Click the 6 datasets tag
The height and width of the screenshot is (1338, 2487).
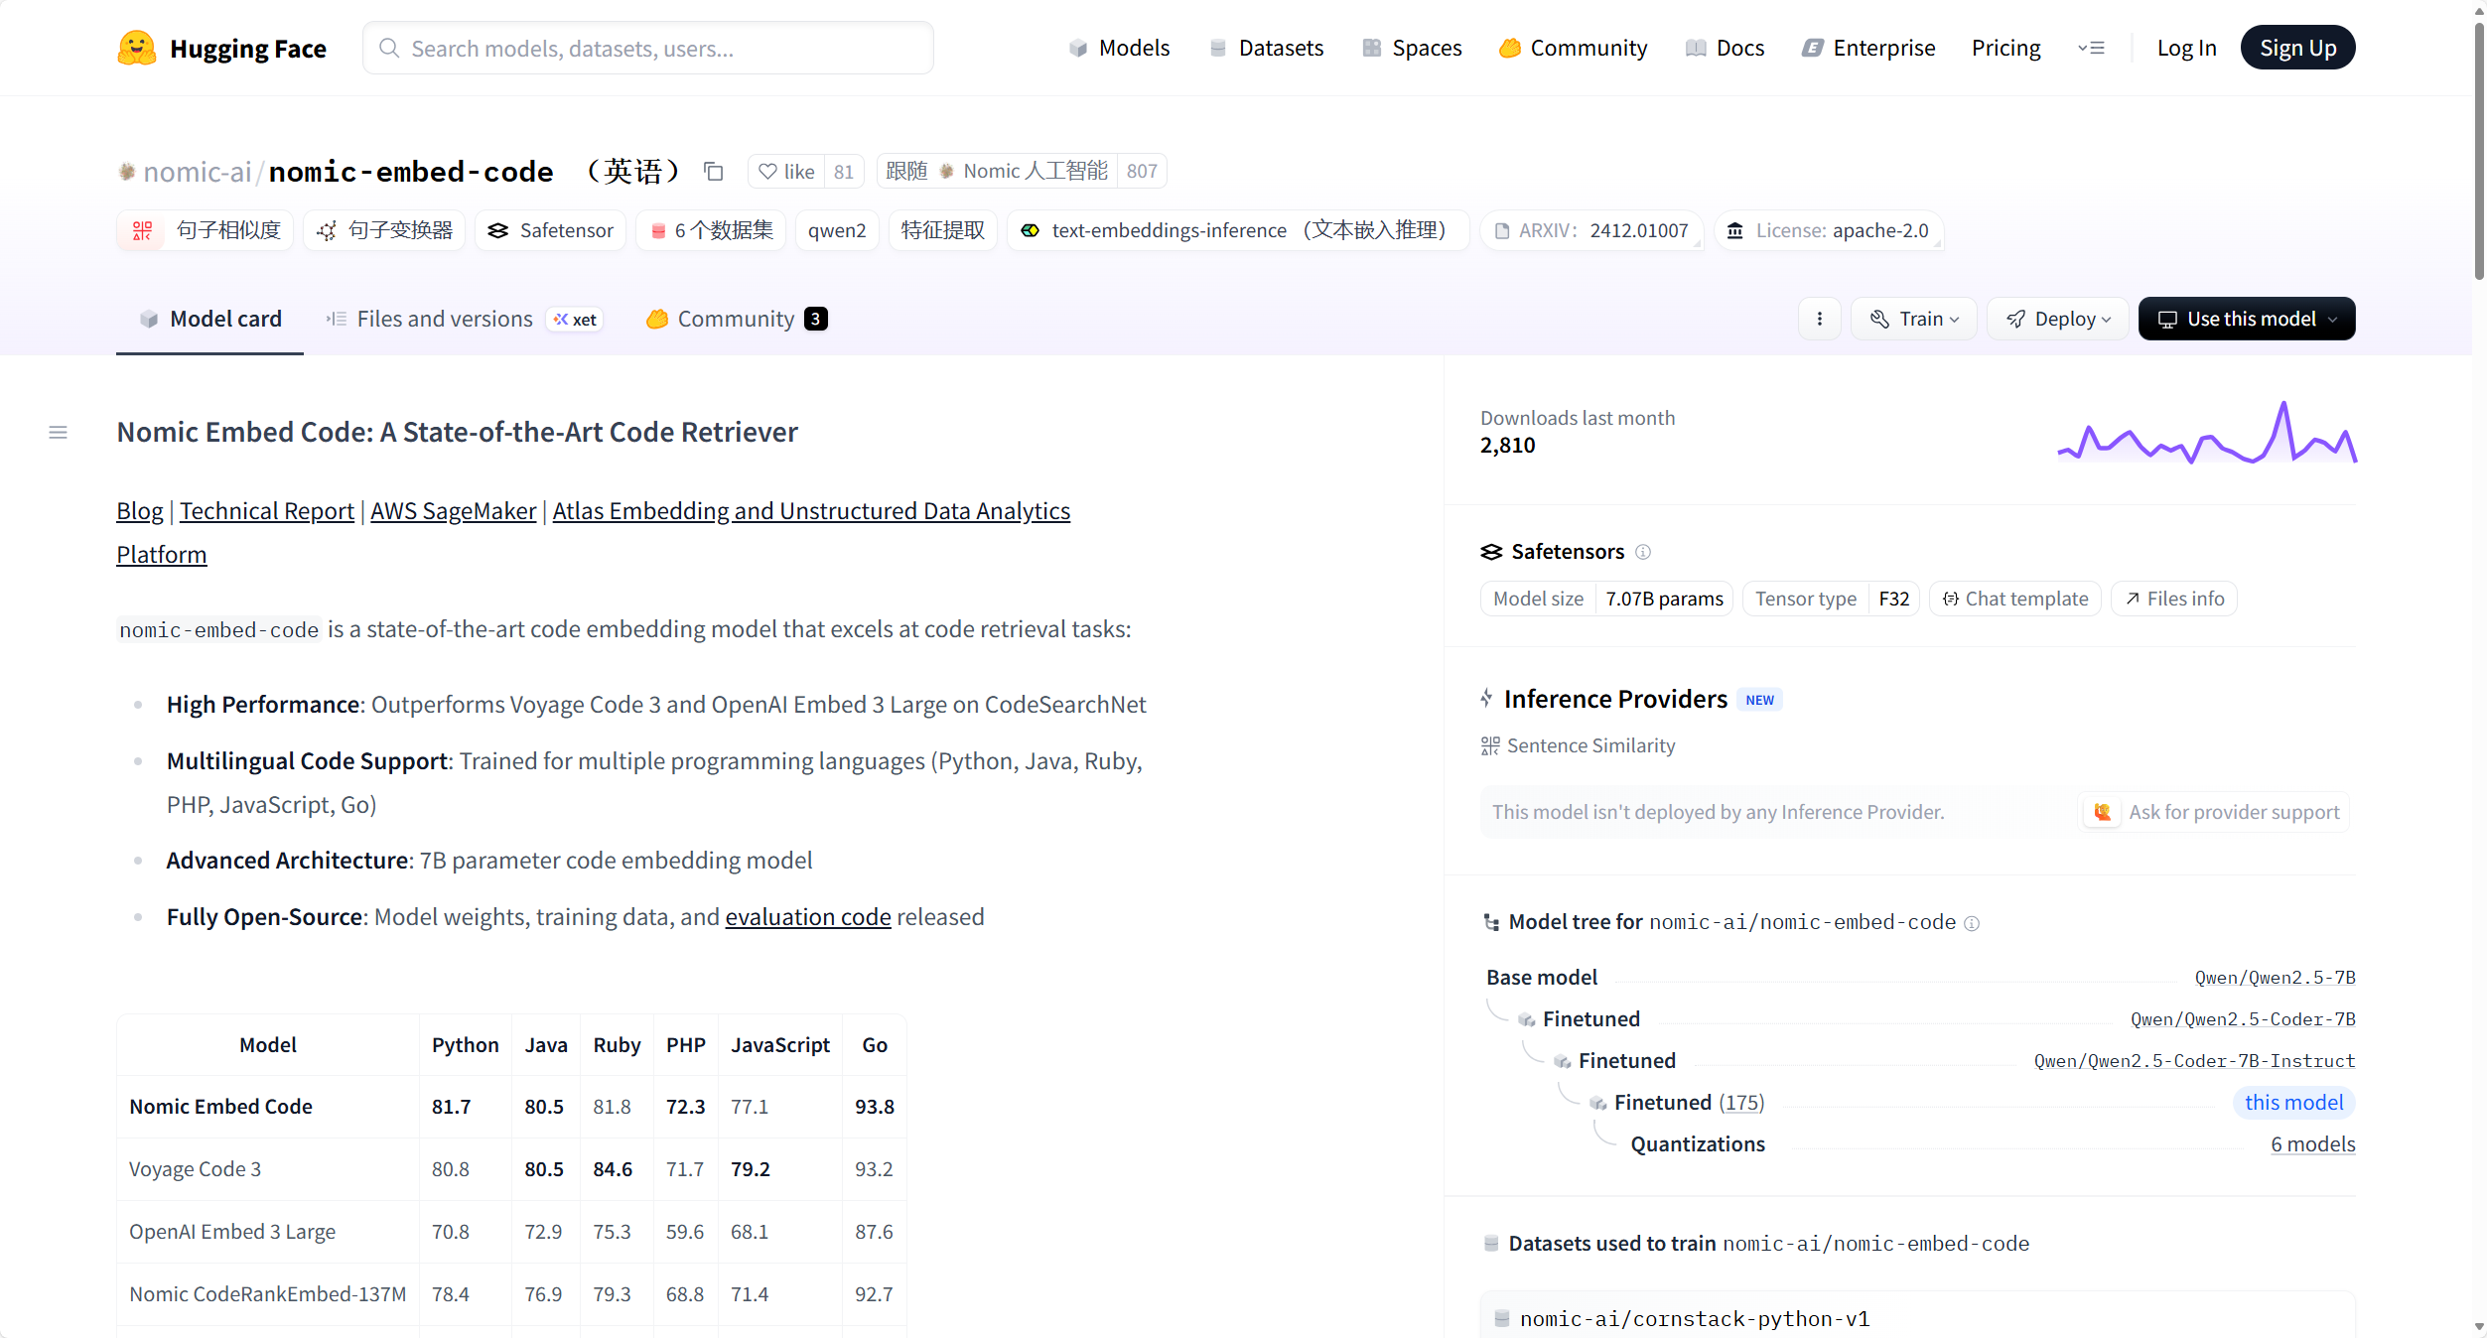tap(712, 230)
